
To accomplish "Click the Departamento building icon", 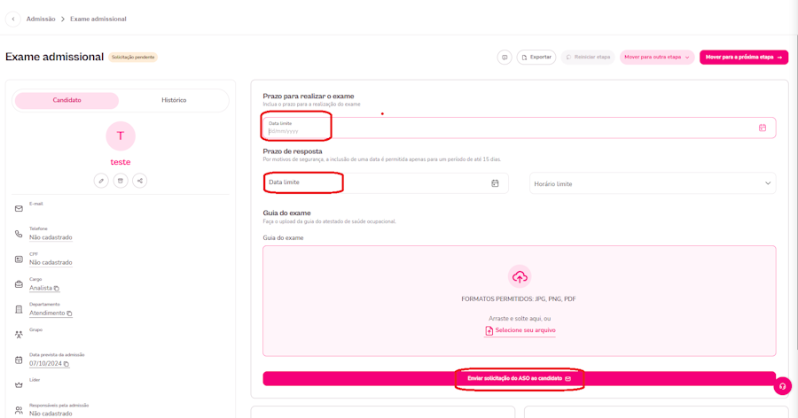I will pos(19,309).
